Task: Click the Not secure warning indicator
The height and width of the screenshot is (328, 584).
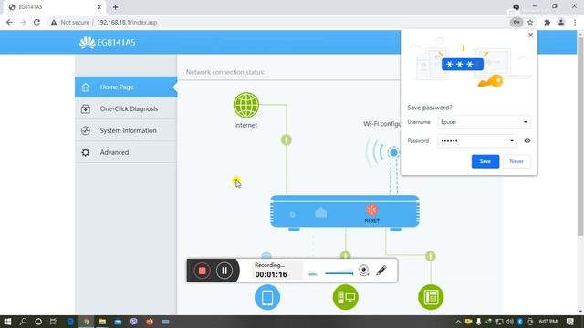Action: [x=70, y=22]
